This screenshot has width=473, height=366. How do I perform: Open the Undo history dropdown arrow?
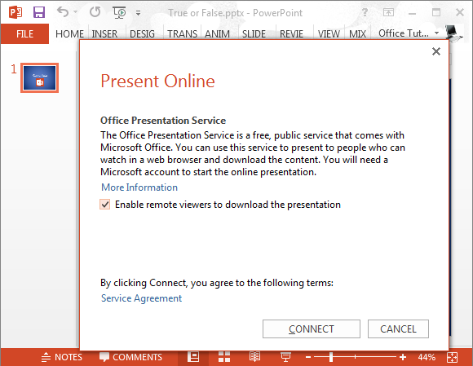75,12
